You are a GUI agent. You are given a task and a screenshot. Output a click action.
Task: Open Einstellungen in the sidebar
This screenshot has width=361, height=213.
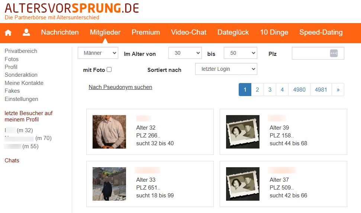(22, 99)
